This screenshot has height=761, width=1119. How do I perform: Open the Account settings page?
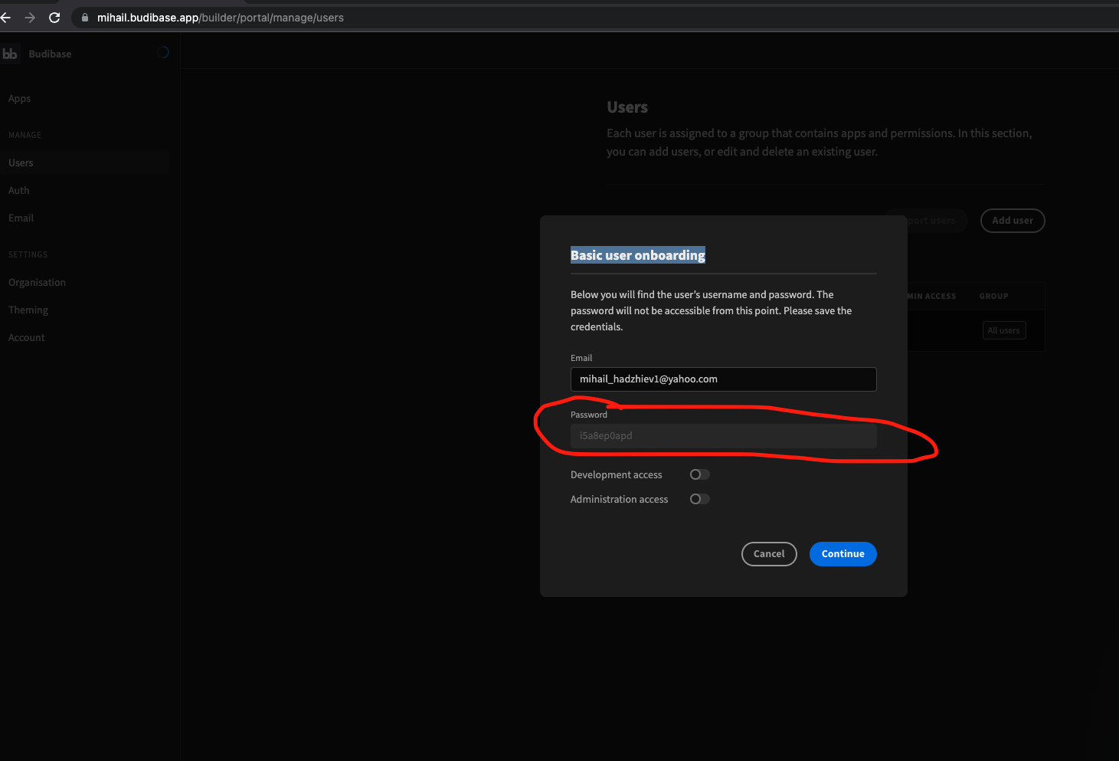(26, 337)
